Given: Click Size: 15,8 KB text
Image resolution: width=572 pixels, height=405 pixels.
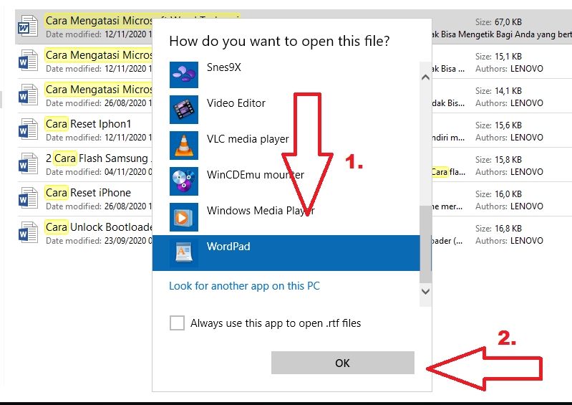Looking at the screenshot, I should coord(498,160).
